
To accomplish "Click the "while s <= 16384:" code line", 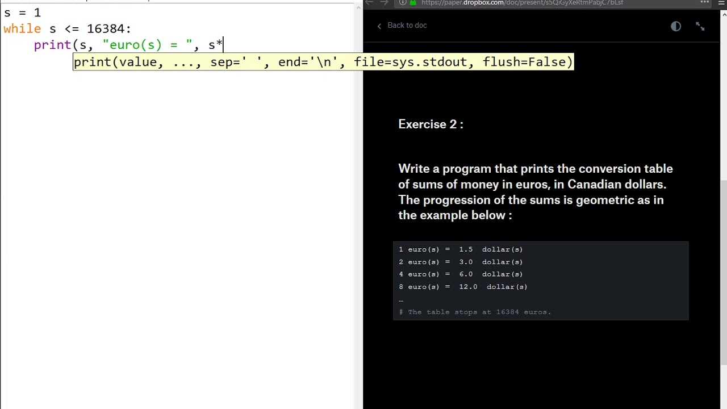I will point(67,29).
